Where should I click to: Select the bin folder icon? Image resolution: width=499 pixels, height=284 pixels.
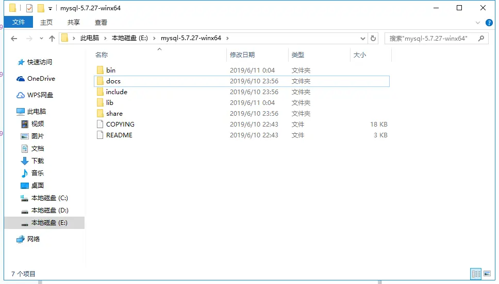tap(100, 70)
